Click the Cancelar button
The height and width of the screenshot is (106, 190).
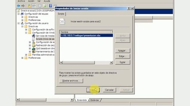tap(109, 90)
